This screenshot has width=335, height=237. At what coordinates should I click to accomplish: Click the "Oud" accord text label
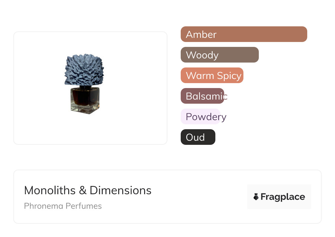195,137
